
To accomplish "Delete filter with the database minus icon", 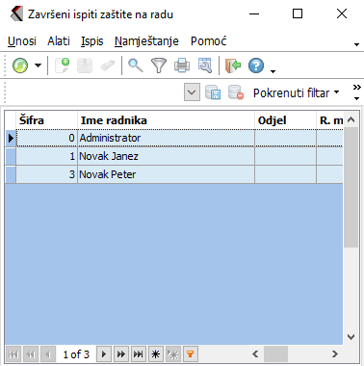I will click(236, 92).
